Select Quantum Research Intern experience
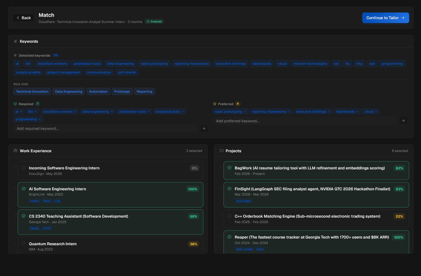The height and width of the screenshot is (276, 421). click(x=24, y=243)
